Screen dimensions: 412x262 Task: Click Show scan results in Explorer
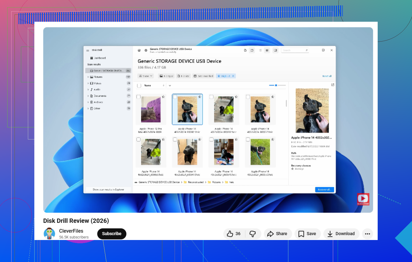click(108, 190)
